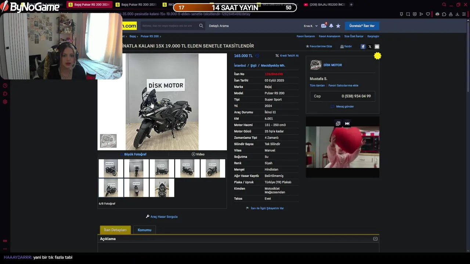Share listing on X
This screenshot has height=264, width=470.
370,47
